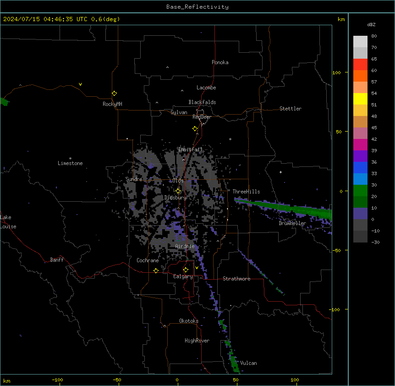This screenshot has width=395, height=386.
Task: Pick the pink 42-45 dBZ legend swatch
Action: pos(360,133)
